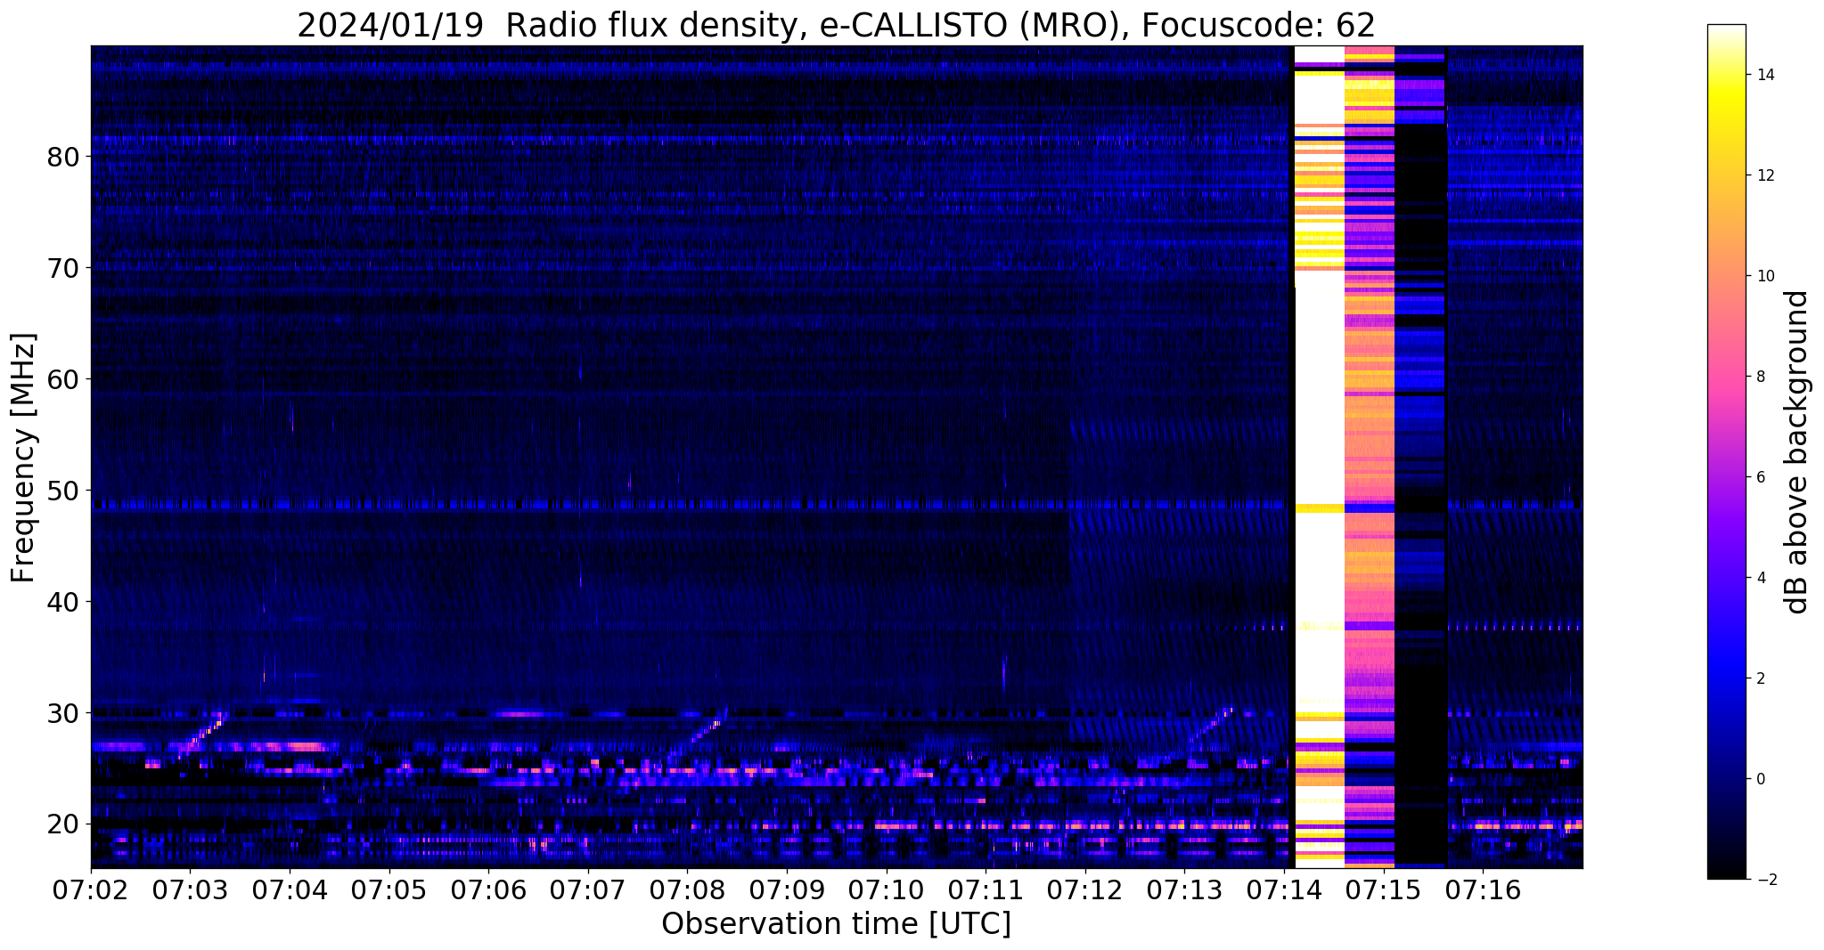Click the pink region of the colorbar near 8
Image resolution: width=1824 pixels, height=950 pixels.
click(1726, 377)
